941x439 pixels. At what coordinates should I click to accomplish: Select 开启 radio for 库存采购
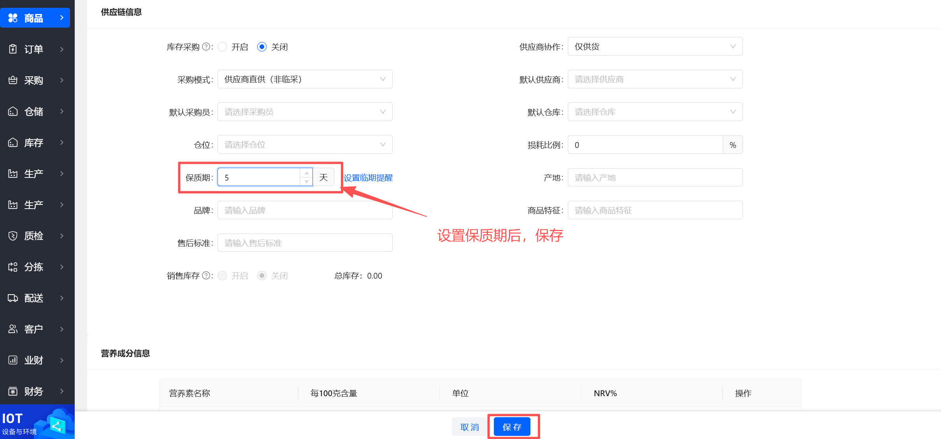[222, 47]
